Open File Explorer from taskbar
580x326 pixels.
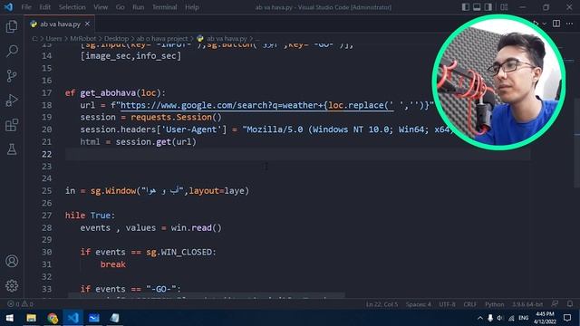[31, 318]
